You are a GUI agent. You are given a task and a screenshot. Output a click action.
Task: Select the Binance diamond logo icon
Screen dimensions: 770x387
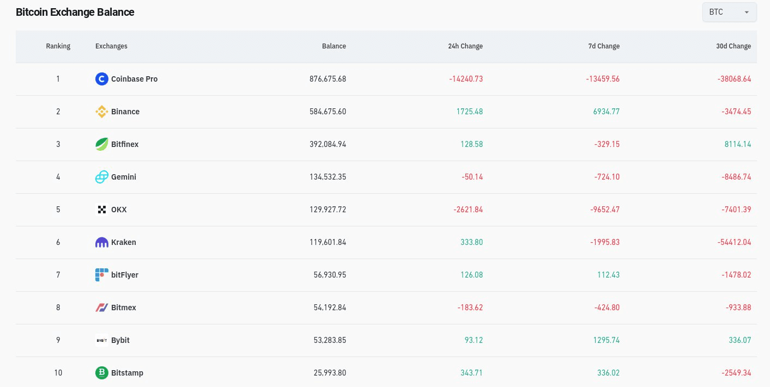point(102,112)
